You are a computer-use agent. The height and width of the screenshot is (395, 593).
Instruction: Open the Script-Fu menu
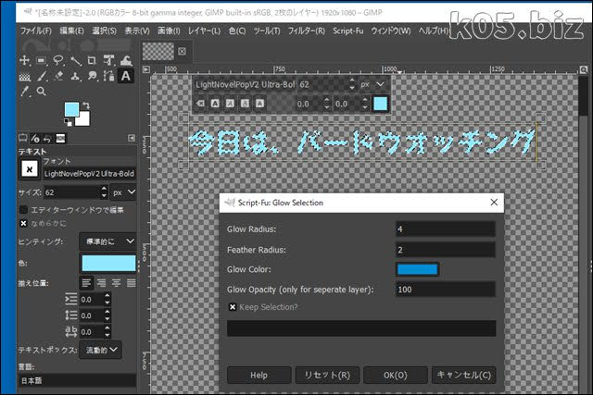[348, 31]
